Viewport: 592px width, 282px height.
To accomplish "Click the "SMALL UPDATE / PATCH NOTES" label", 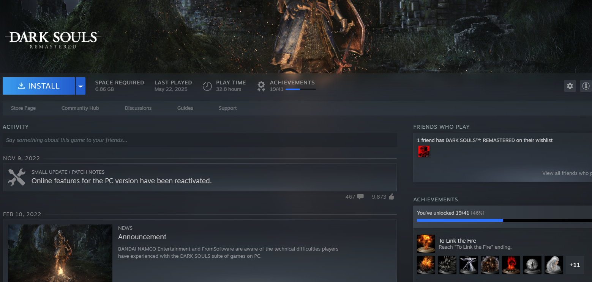I will [x=68, y=172].
